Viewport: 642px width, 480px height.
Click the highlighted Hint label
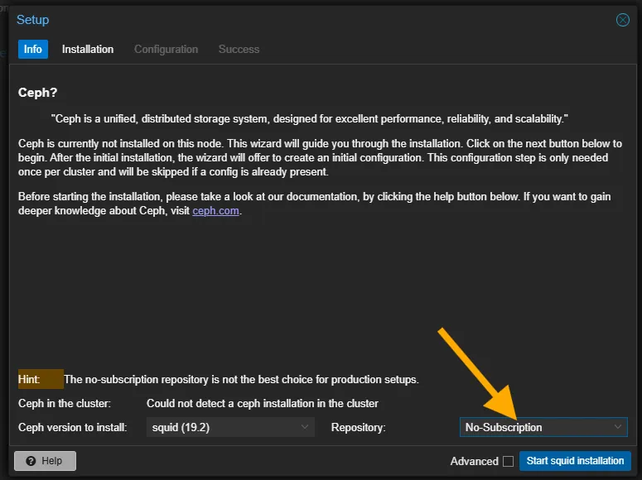coord(30,380)
